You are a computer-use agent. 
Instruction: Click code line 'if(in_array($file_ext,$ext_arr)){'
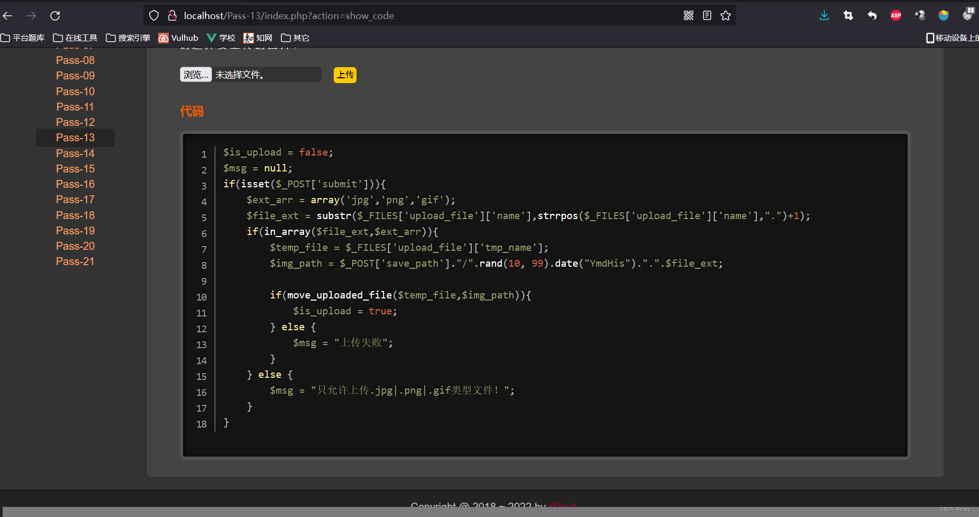(342, 232)
